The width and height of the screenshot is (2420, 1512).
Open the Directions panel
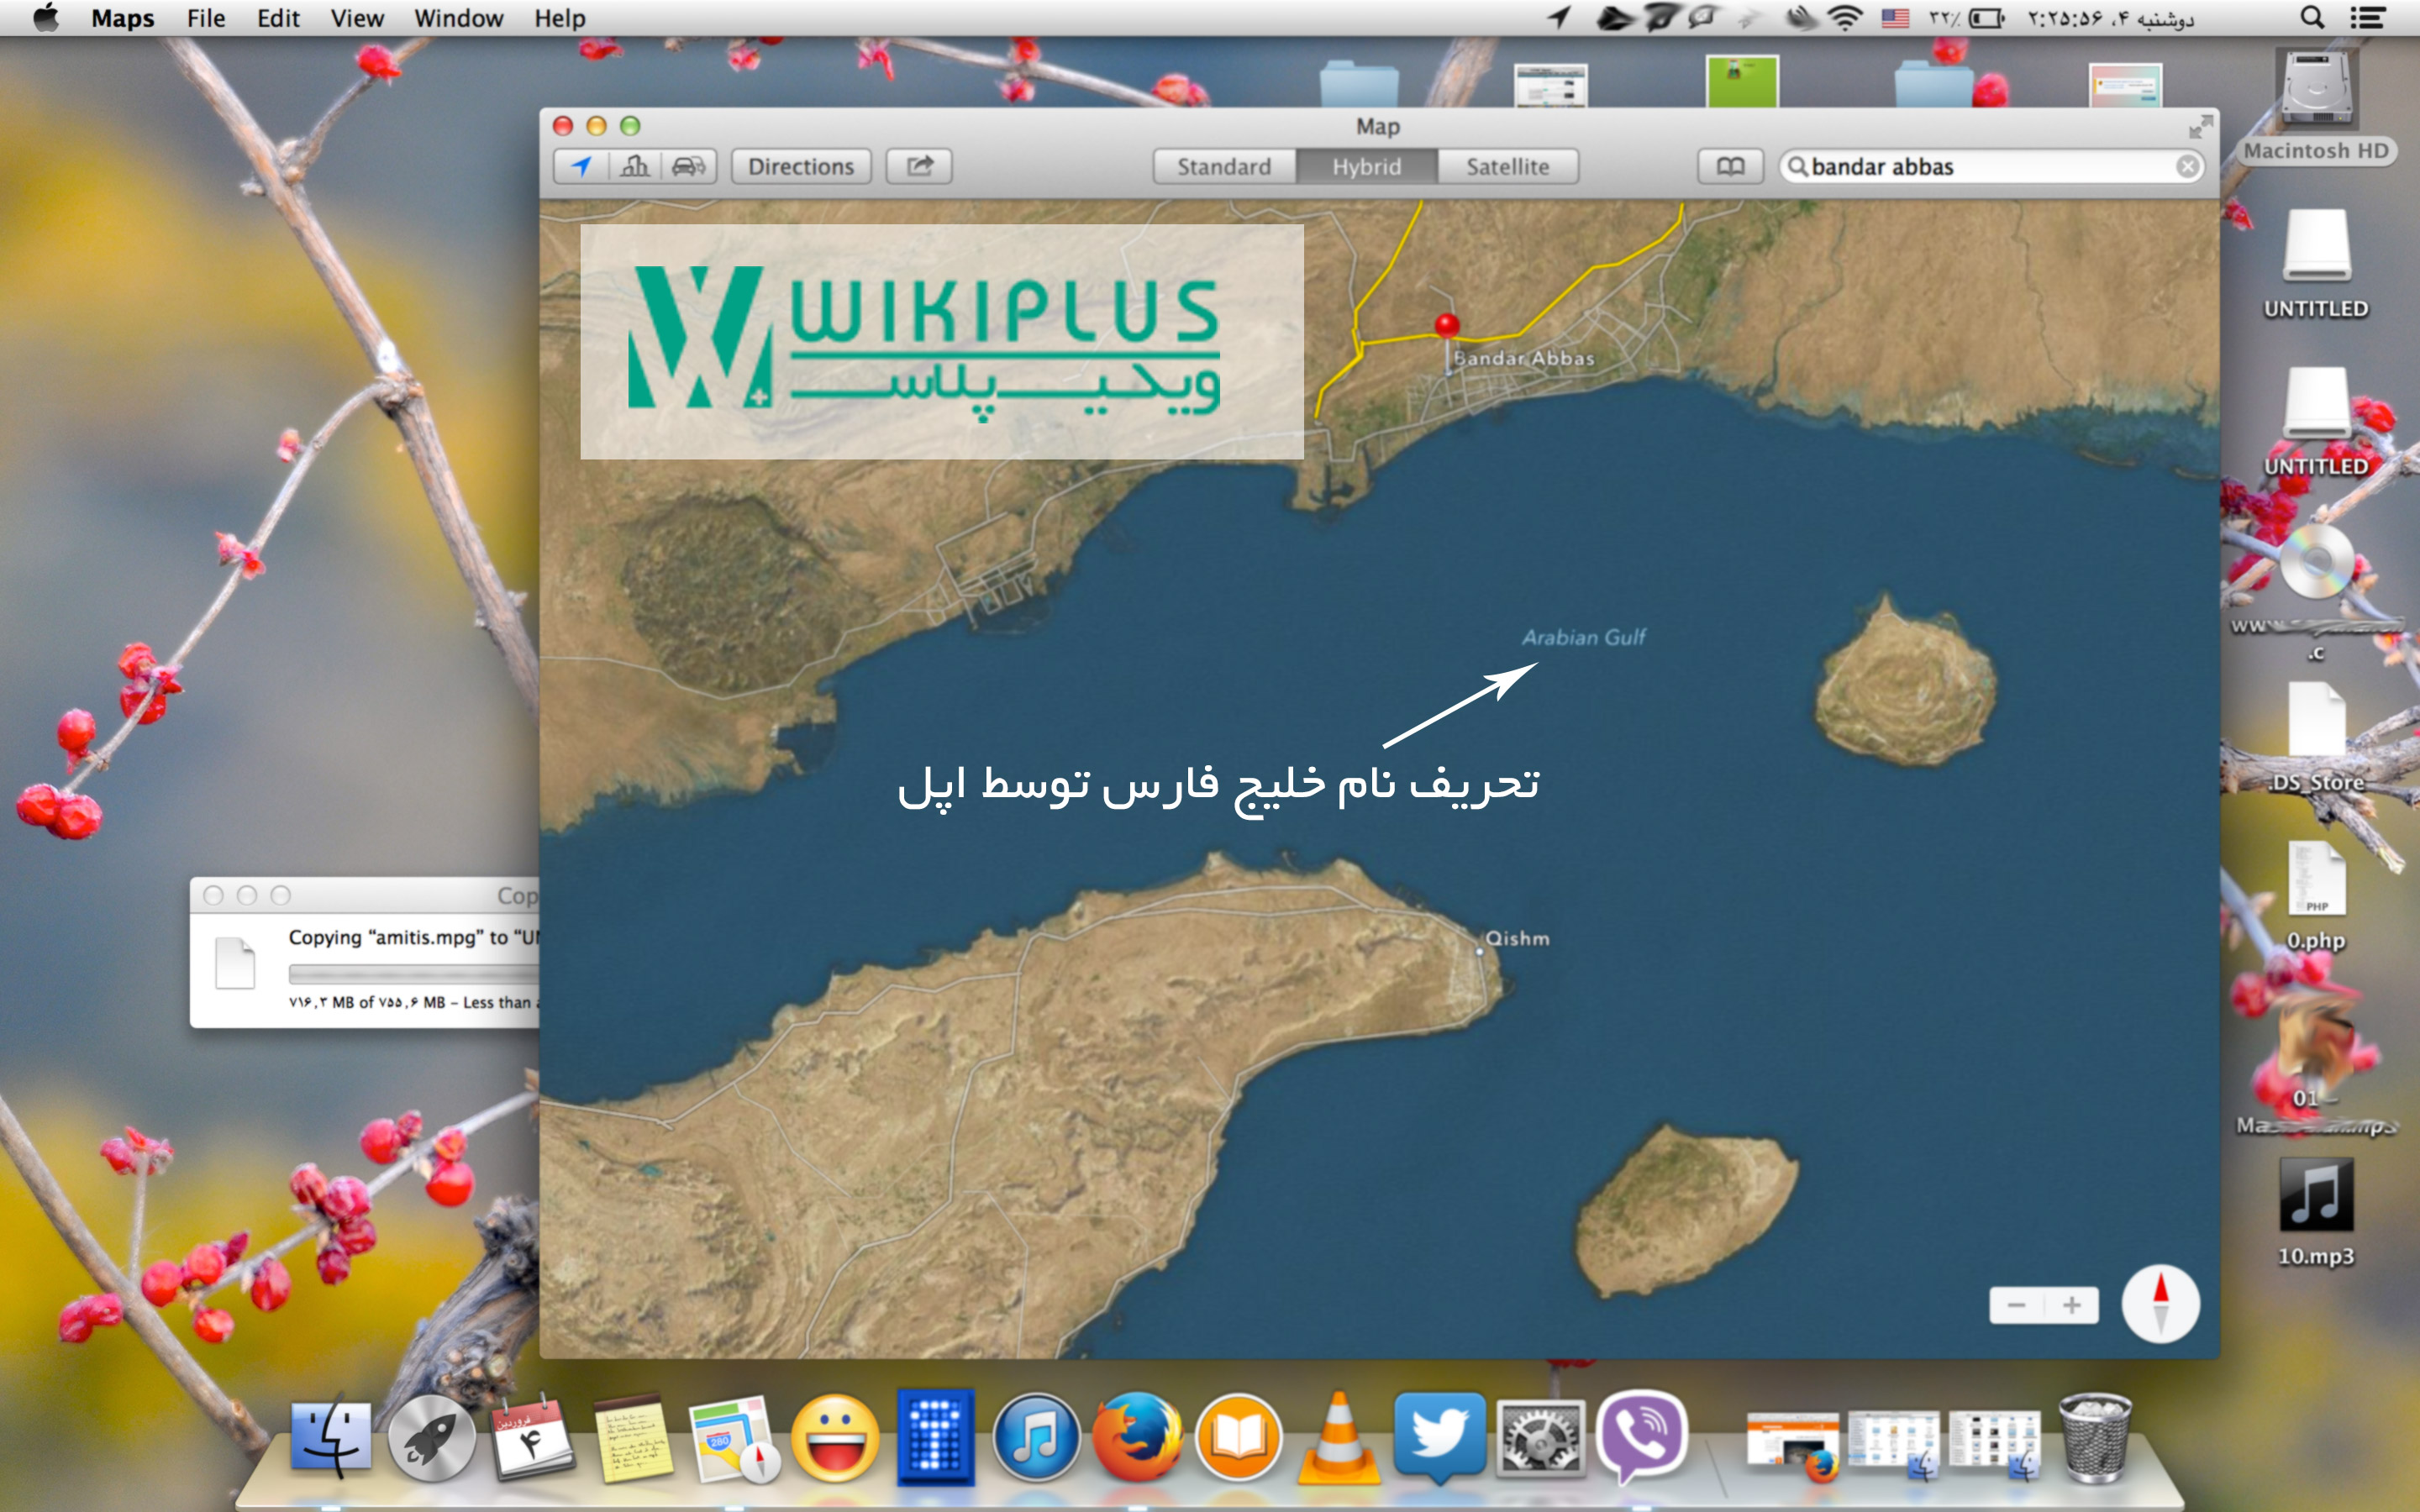(x=801, y=166)
